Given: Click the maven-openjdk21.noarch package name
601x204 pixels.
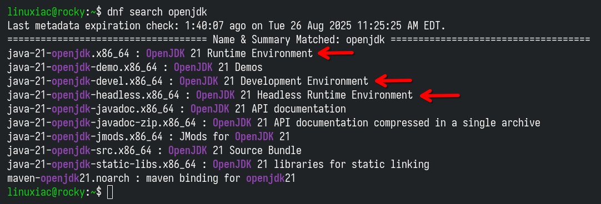Looking at the screenshot, I should [68, 178].
